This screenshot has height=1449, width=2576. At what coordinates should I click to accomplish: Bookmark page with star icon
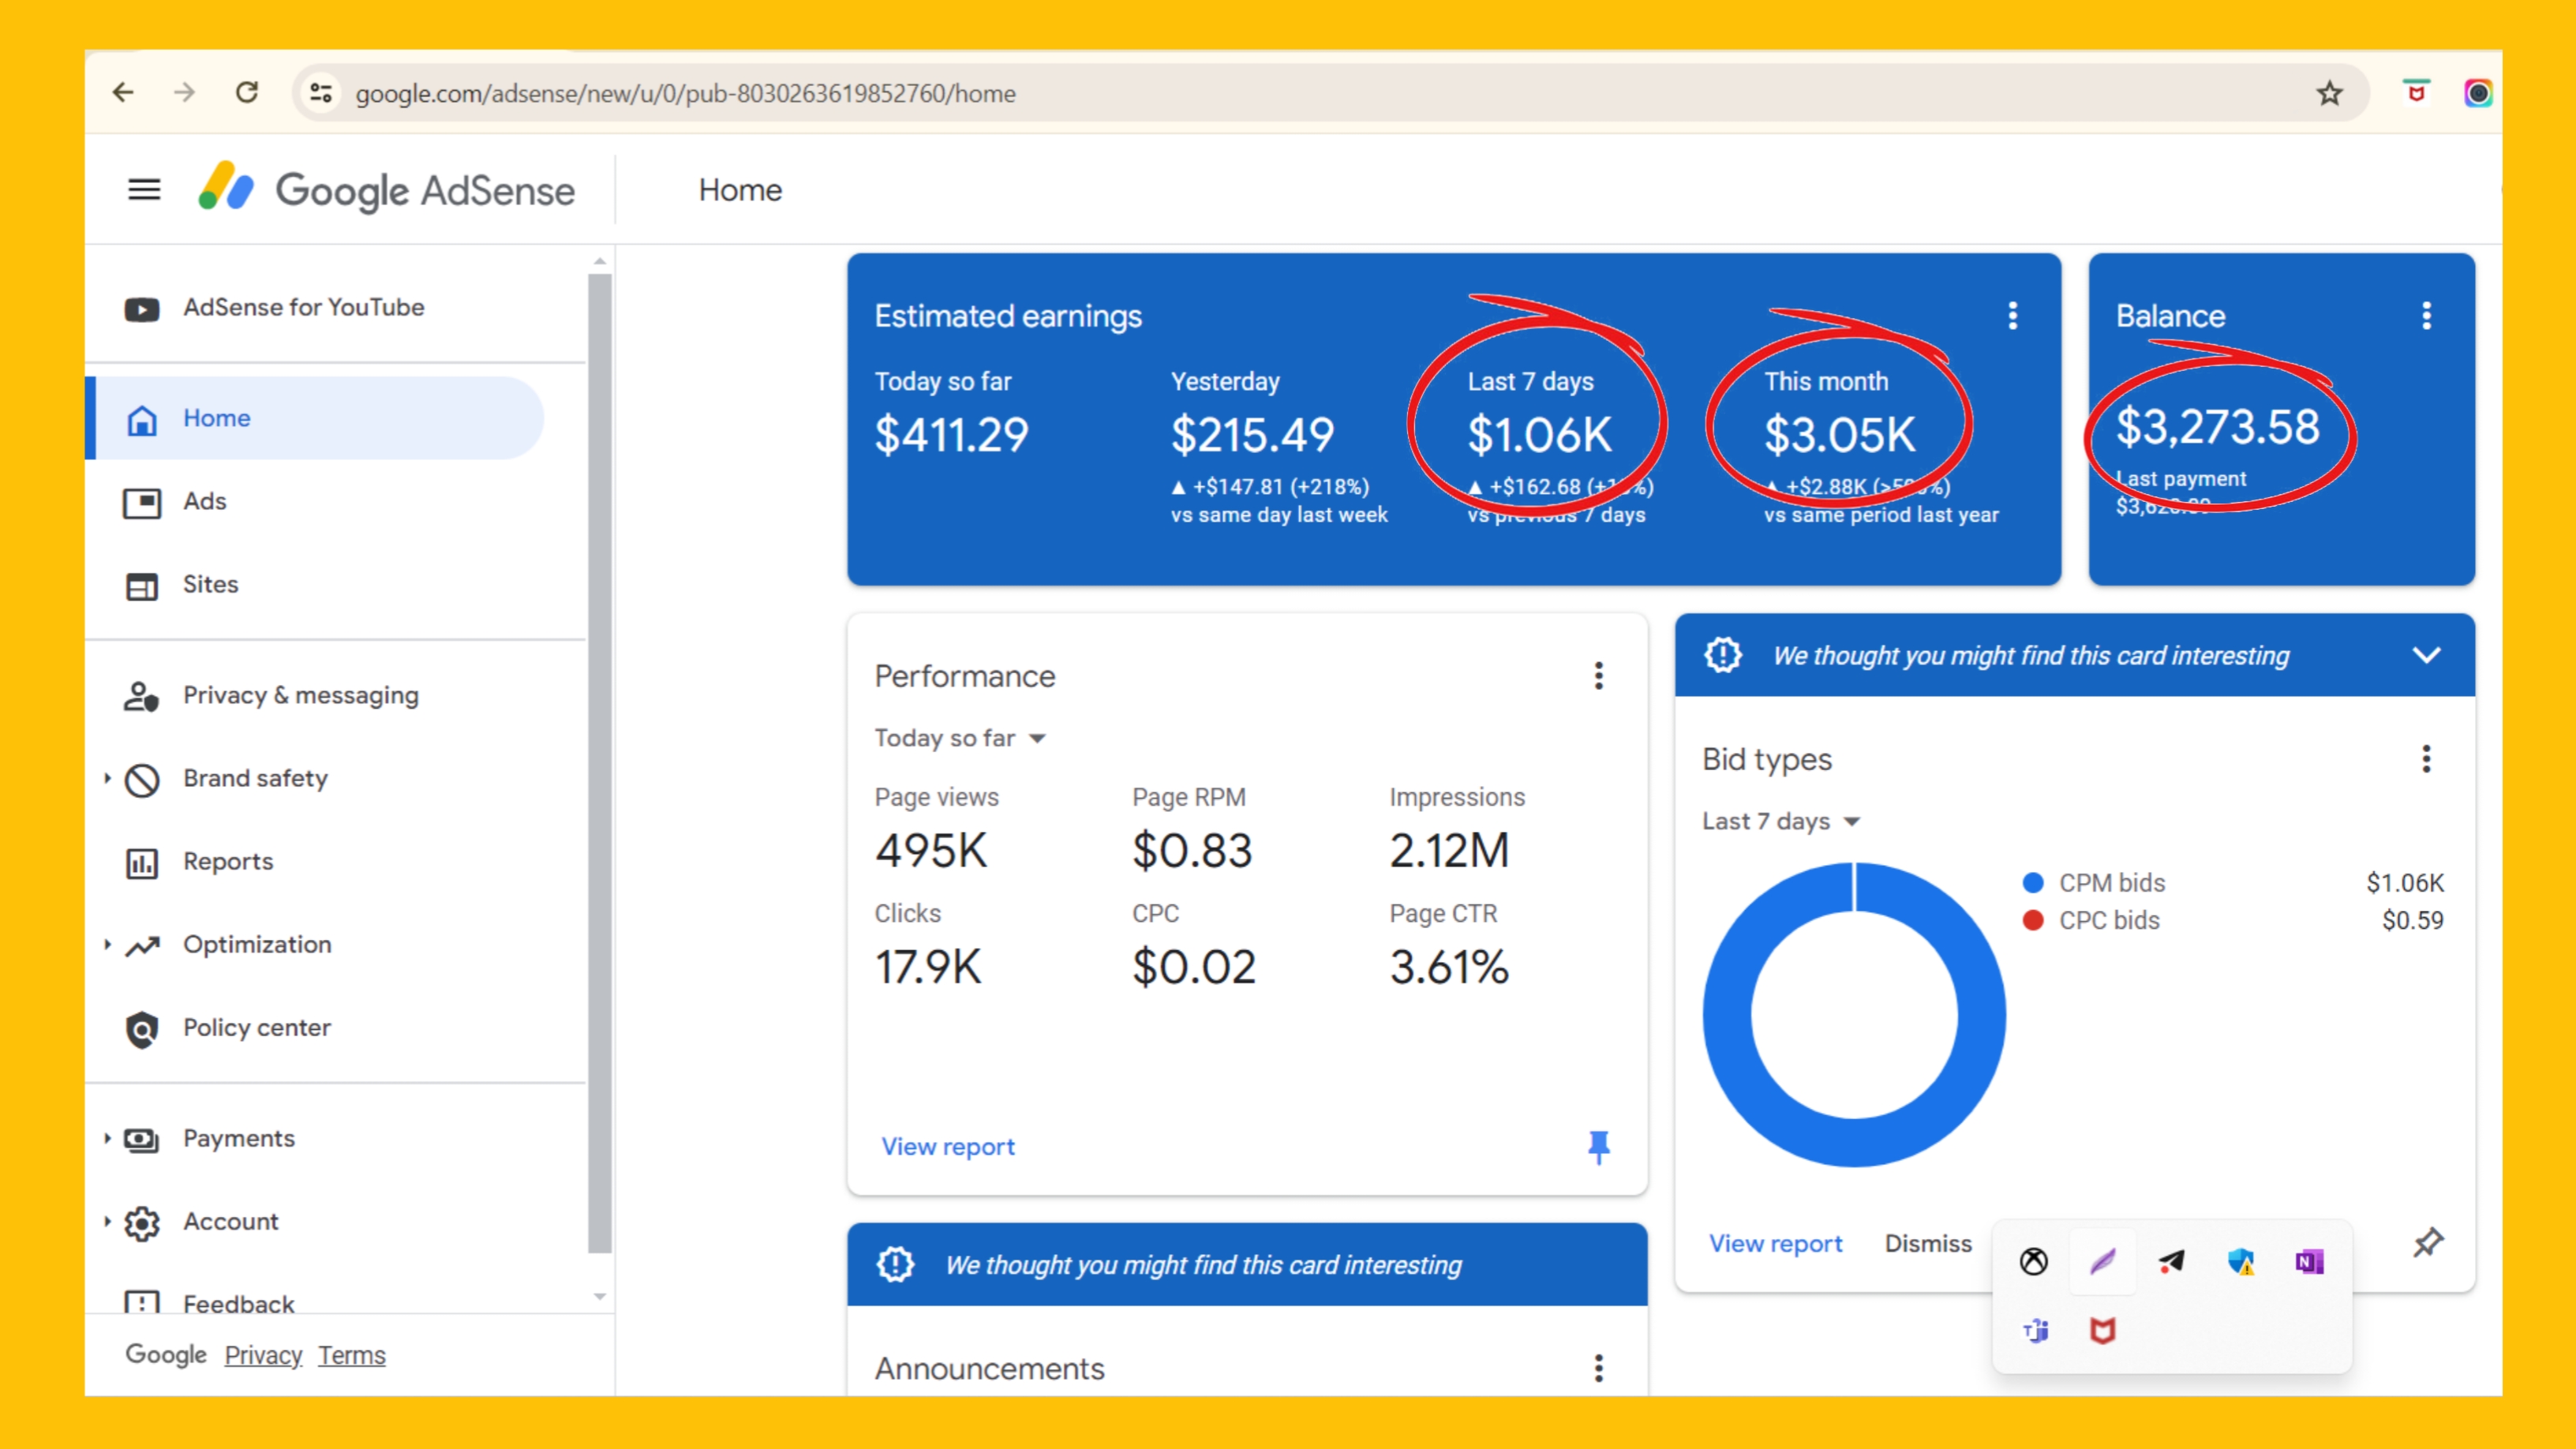point(2329,93)
